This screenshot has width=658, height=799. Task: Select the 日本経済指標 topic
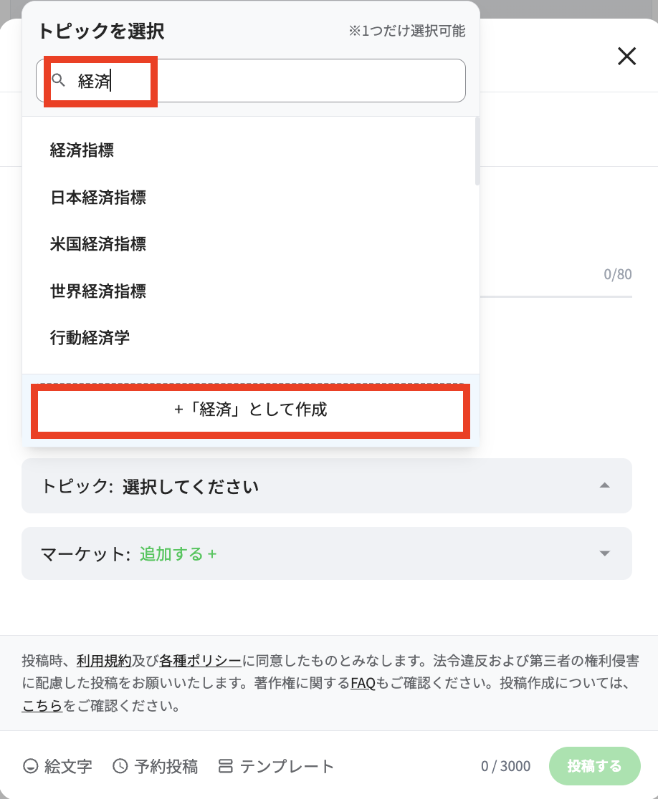tap(97, 198)
